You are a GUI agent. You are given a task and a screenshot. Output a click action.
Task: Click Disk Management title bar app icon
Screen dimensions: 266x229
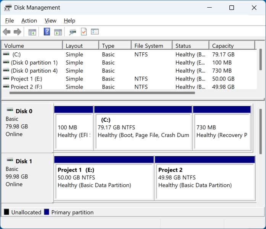point(8,8)
